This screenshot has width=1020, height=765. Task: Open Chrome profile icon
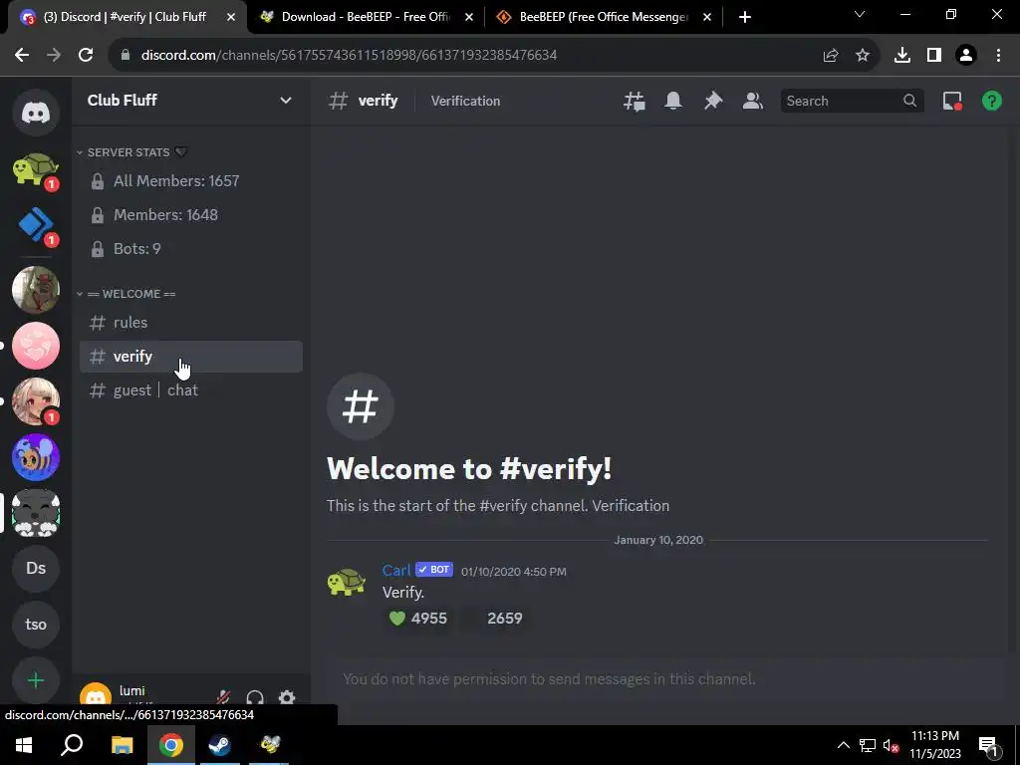[966, 56]
